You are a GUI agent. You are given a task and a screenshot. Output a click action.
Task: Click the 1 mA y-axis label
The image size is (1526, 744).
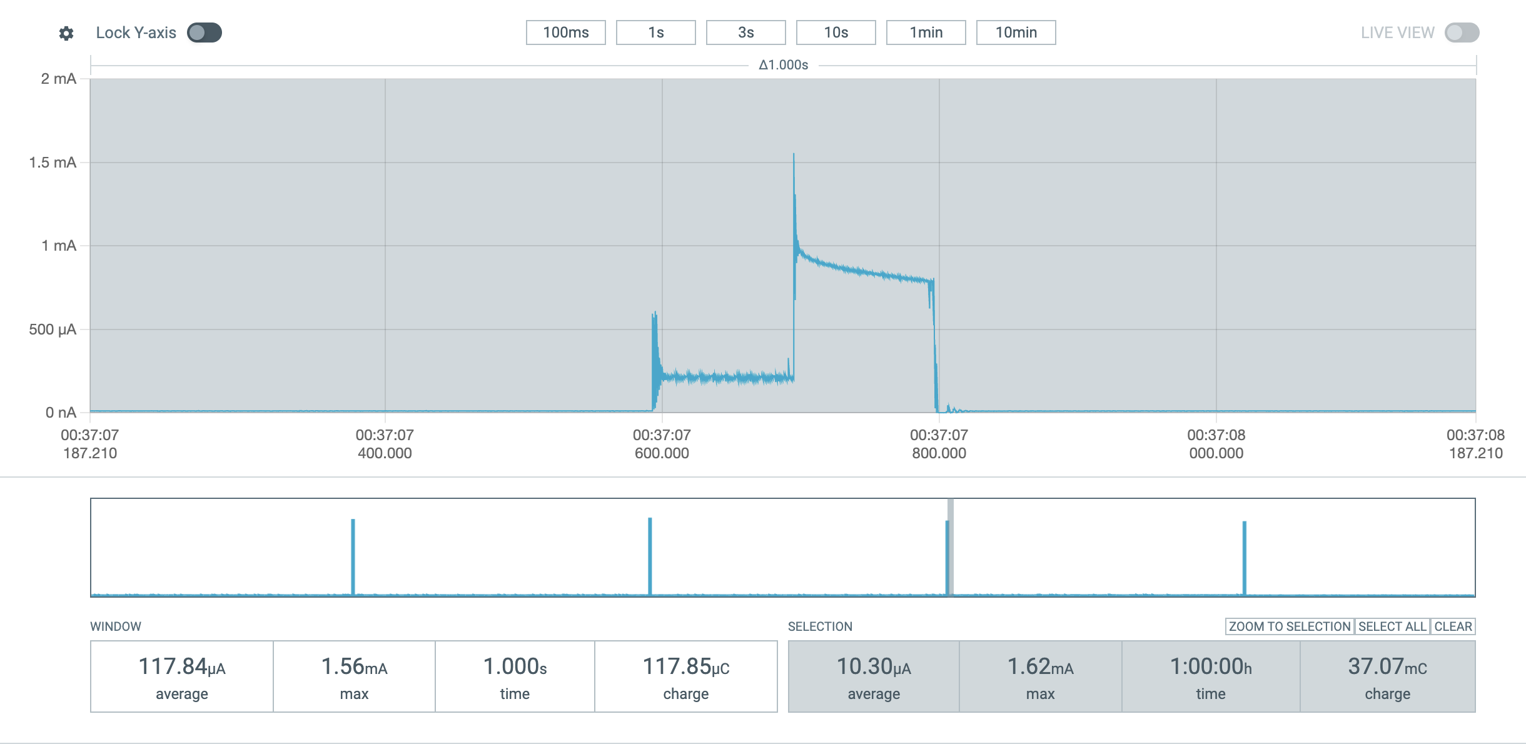click(x=59, y=246)
